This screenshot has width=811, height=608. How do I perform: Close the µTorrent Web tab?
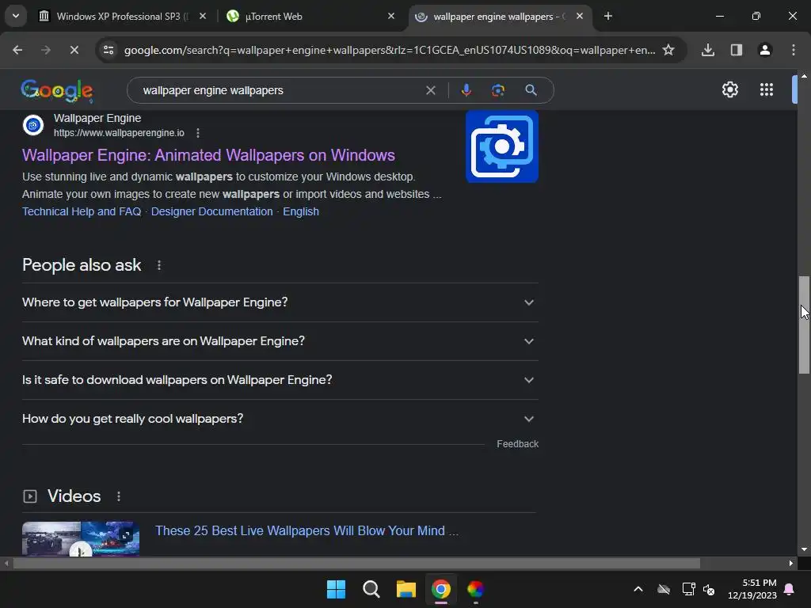[391, 16]
